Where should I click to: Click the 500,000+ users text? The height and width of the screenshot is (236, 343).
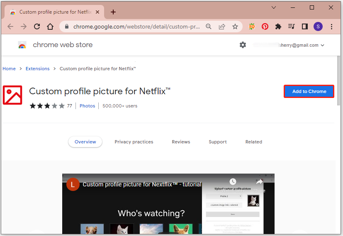[x=120, y=106]
